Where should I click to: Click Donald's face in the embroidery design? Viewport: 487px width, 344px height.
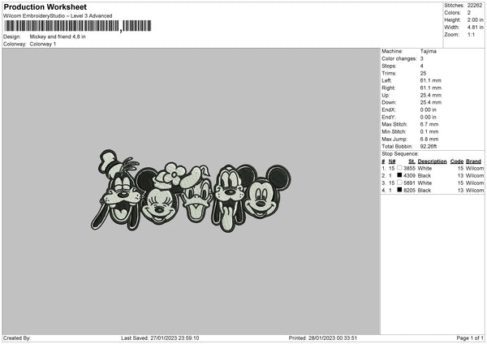pyautogui.click(x=196, y=202)
